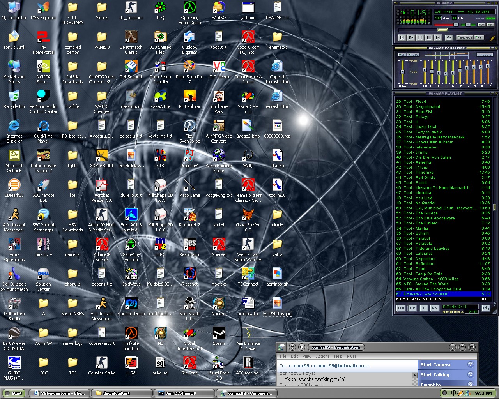Screen dimensions: 499x399
Task: Open the PE Explorer desktop icon
Action: pos(189,99)
